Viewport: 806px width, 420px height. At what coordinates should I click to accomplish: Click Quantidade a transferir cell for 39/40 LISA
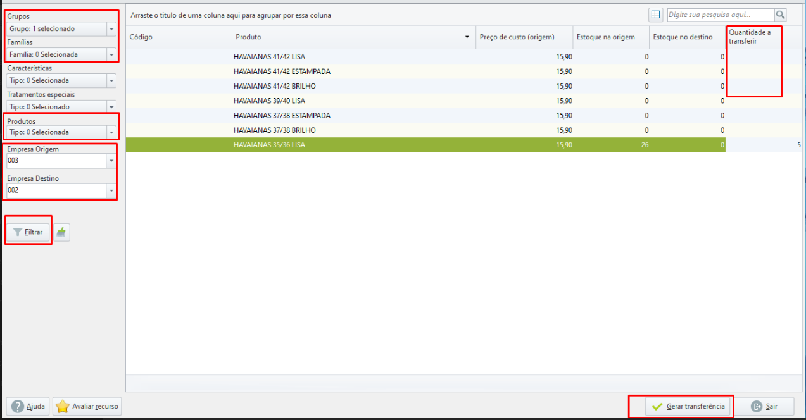[x=764, y=101]
